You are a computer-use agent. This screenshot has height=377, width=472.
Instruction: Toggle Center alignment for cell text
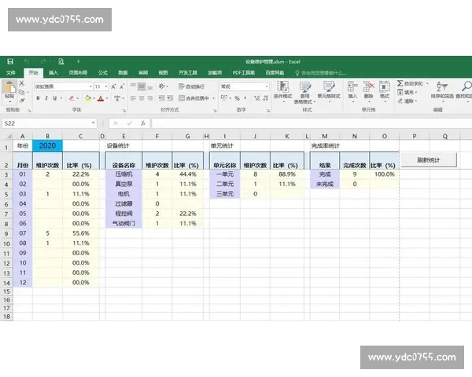(x=142, y=98)
